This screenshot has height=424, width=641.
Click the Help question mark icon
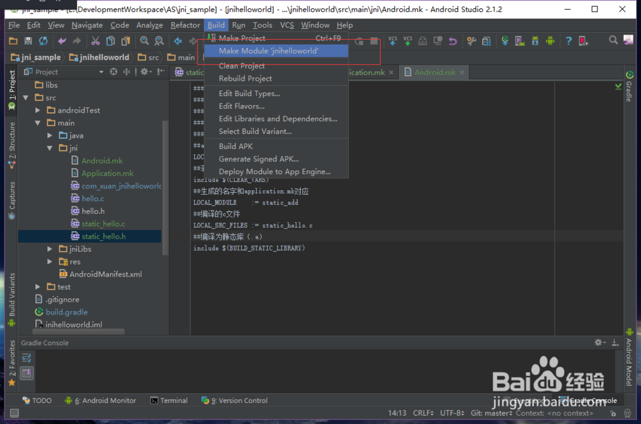coord(569,41)
